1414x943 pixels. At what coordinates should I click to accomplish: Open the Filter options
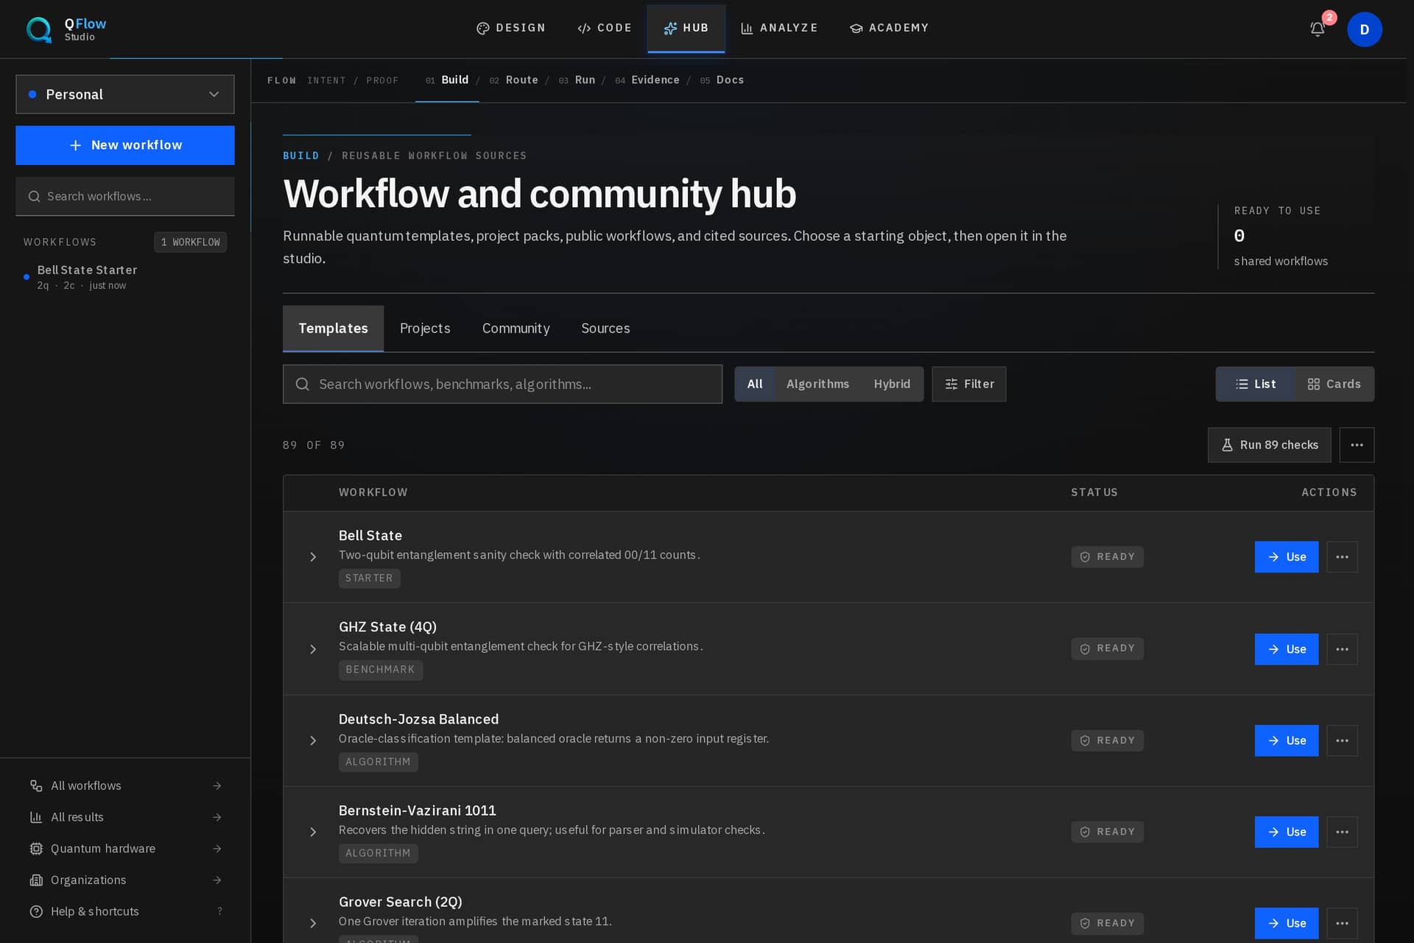(x=968, y=384)
